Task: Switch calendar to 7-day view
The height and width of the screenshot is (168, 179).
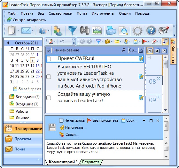Action: [164, 51]
